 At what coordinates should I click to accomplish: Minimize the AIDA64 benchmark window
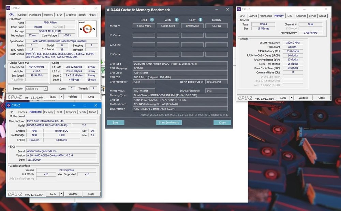[217, 9]
